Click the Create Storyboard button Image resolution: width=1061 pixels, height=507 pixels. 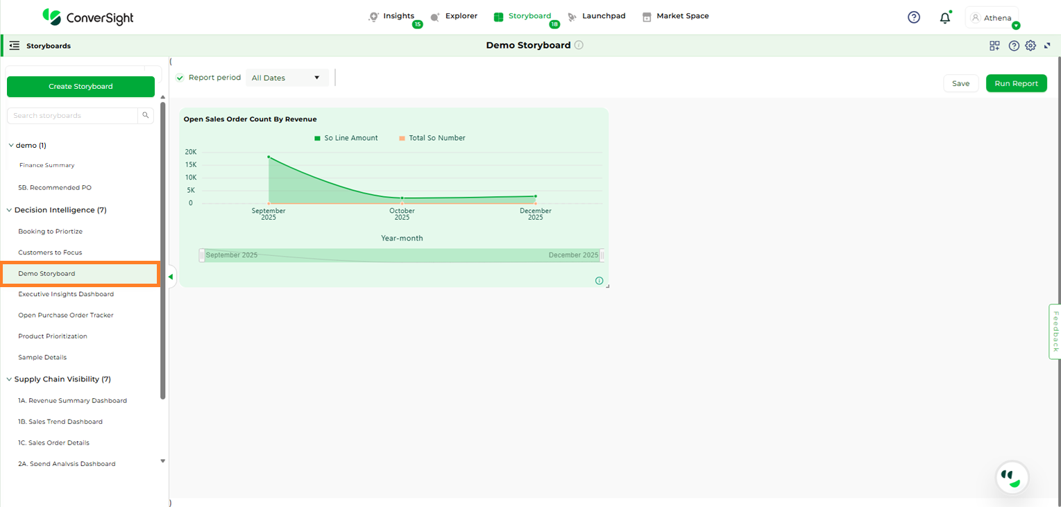point(80,87)
